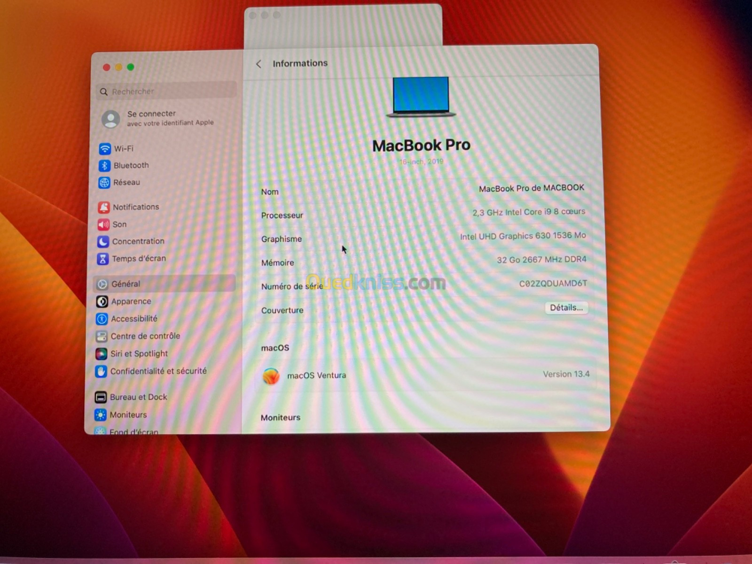Go back with the Informations arrow
This screenshot has width=752, height=564.
coord(258,64)
